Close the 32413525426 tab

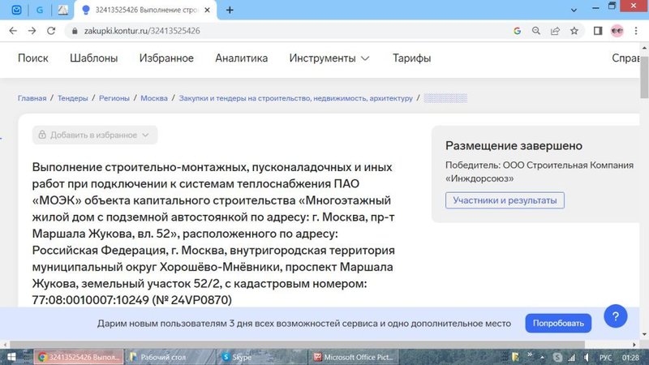[x=208, y=10]
